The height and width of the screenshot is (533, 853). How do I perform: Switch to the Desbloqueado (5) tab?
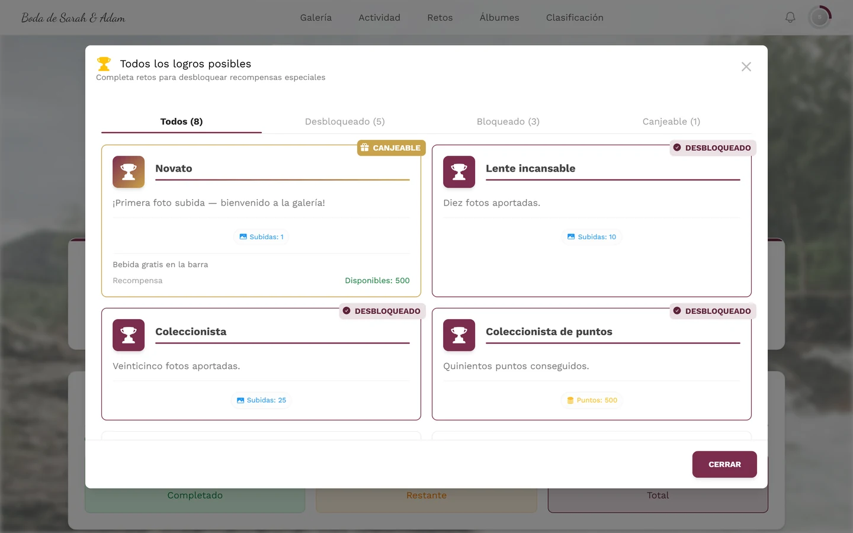345,121
